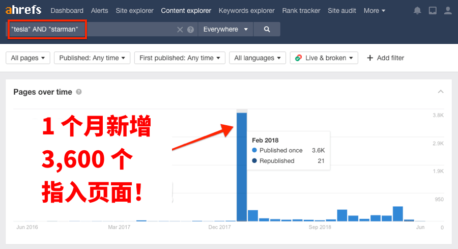
Task: Click the Add filter button
Action: point(385,58)
